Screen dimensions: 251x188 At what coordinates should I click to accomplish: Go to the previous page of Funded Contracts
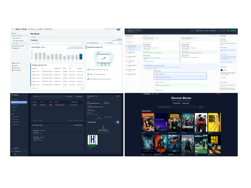80,88
